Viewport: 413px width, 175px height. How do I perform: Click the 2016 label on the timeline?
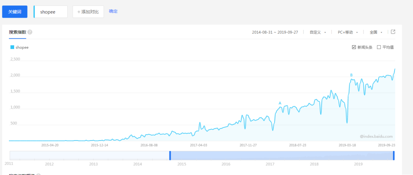click(x=226, y=164)
